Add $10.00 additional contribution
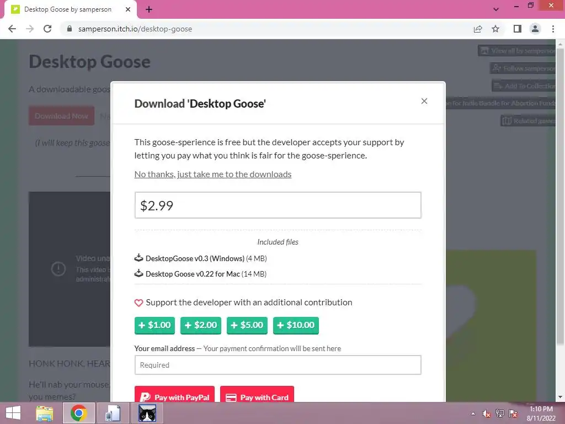 [296, 325]
